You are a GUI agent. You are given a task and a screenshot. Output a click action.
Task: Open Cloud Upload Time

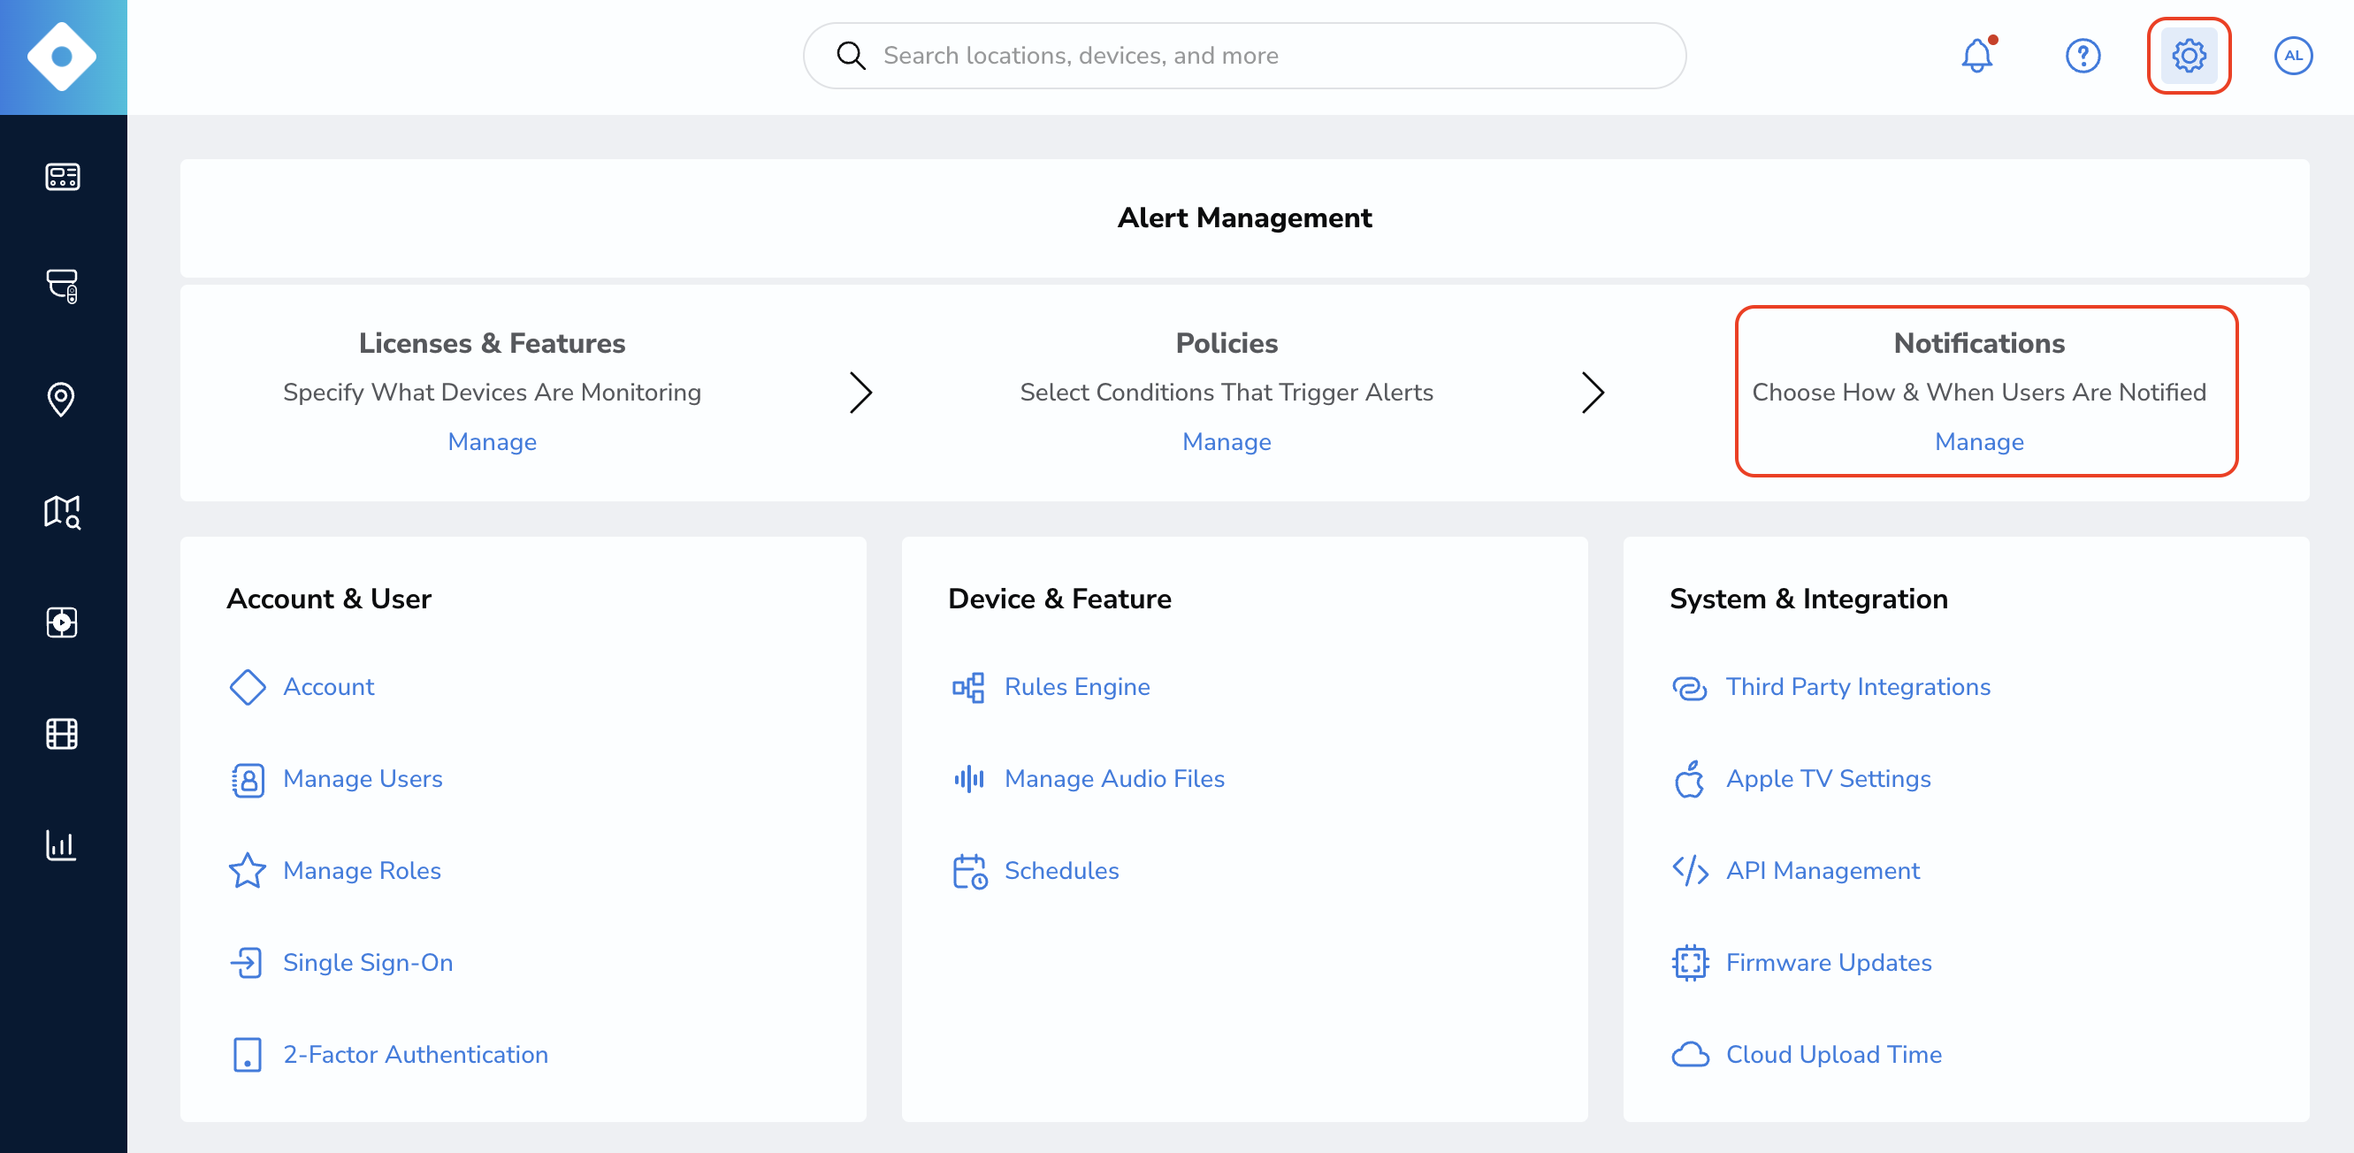point(1834,1054)
